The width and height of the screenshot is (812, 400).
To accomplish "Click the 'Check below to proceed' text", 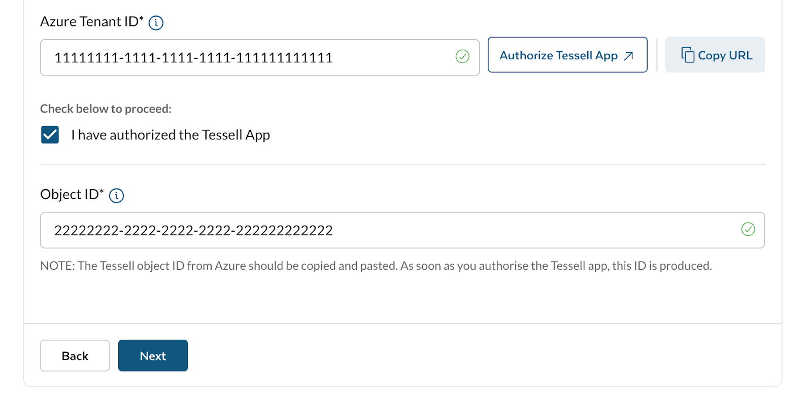I will pos(106,109).
